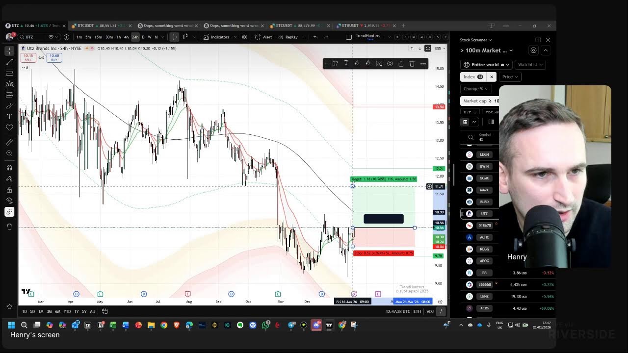
Task: Select the All date range button
Action: pyautogui.click(x=92, y=311)
